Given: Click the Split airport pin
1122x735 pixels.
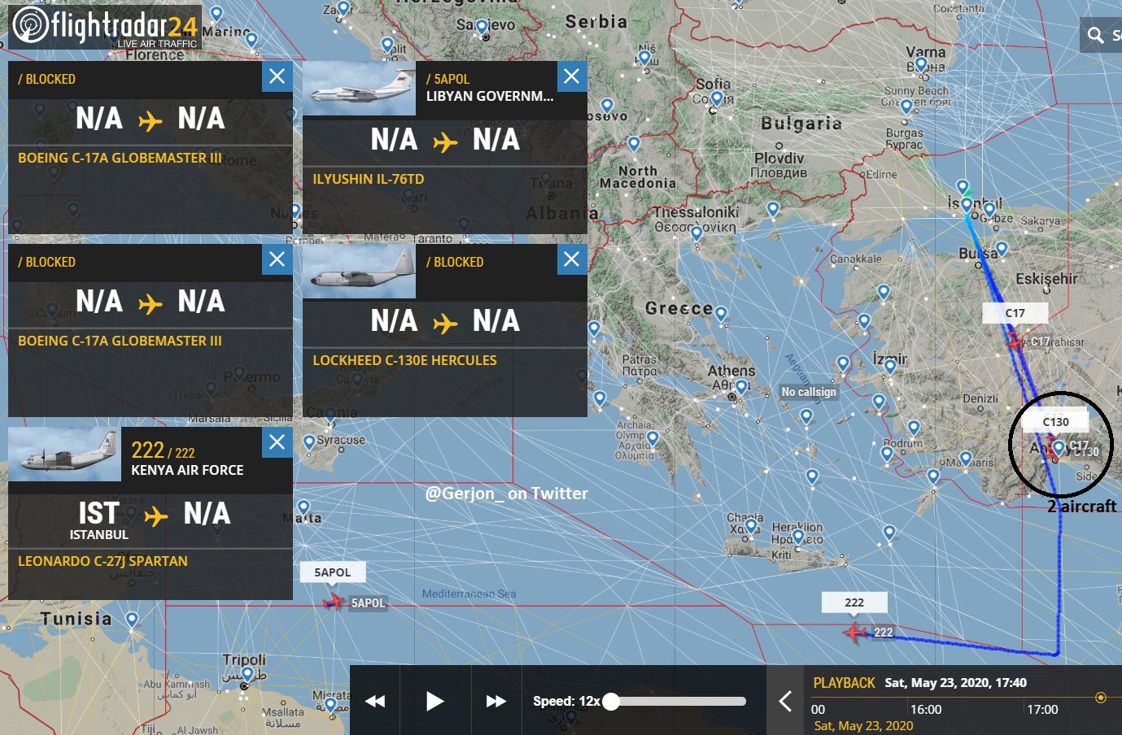Looking at the screenshot, I should coord(387,45).
